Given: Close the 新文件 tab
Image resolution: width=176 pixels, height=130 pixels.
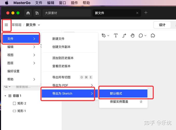Looking at the screenshot, I should (x=137, y=13).
